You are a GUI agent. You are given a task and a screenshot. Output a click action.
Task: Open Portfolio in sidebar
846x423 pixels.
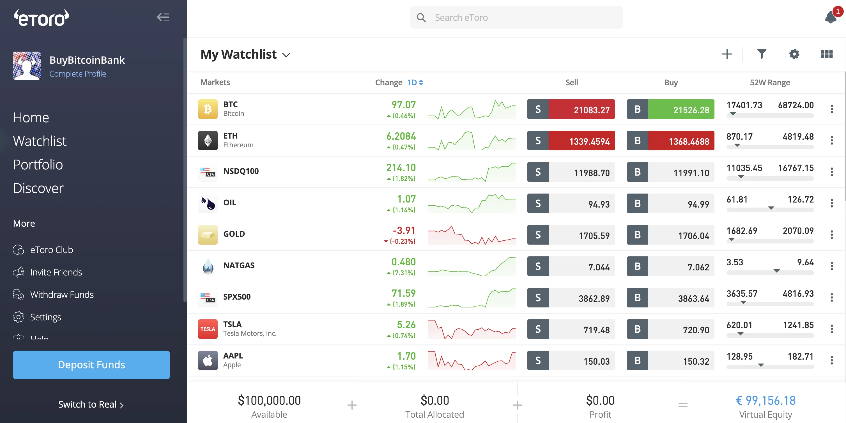[38, 165]
